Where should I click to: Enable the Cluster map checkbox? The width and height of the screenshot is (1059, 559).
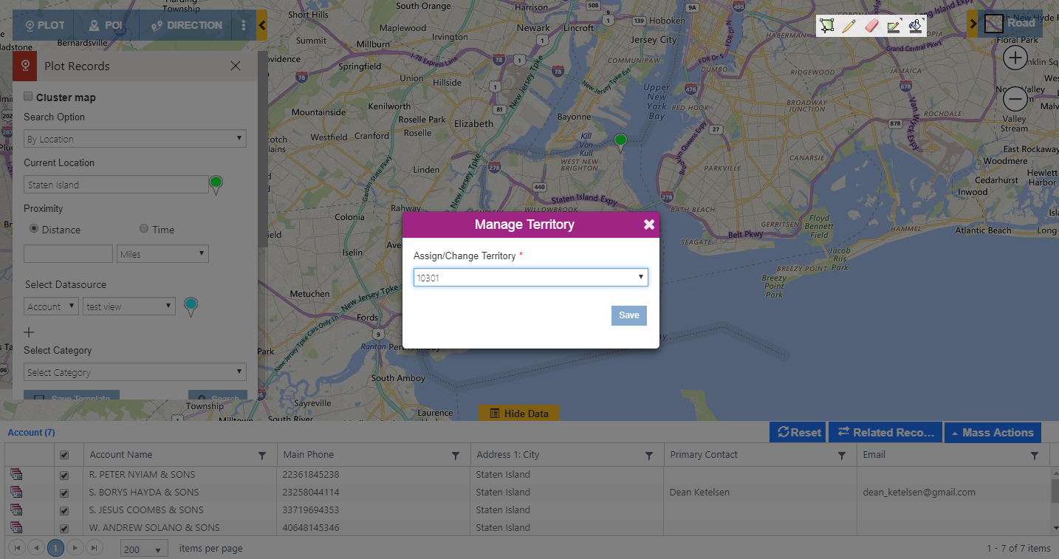(x=28, y=96)
